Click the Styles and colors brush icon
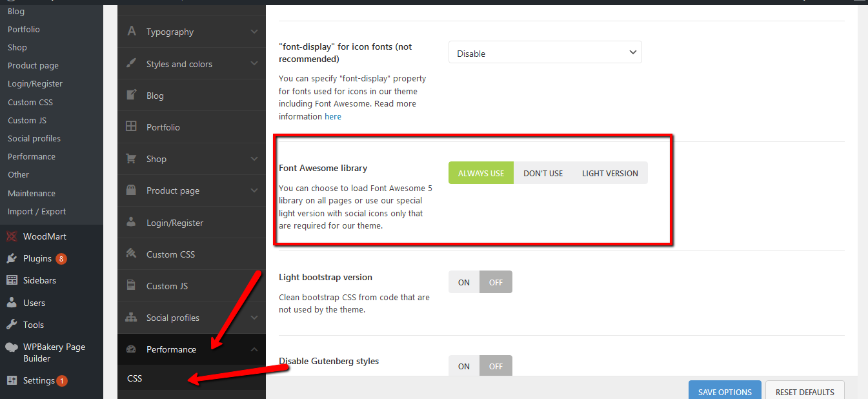Screen dimensions: 868x399 coord(132,63)
